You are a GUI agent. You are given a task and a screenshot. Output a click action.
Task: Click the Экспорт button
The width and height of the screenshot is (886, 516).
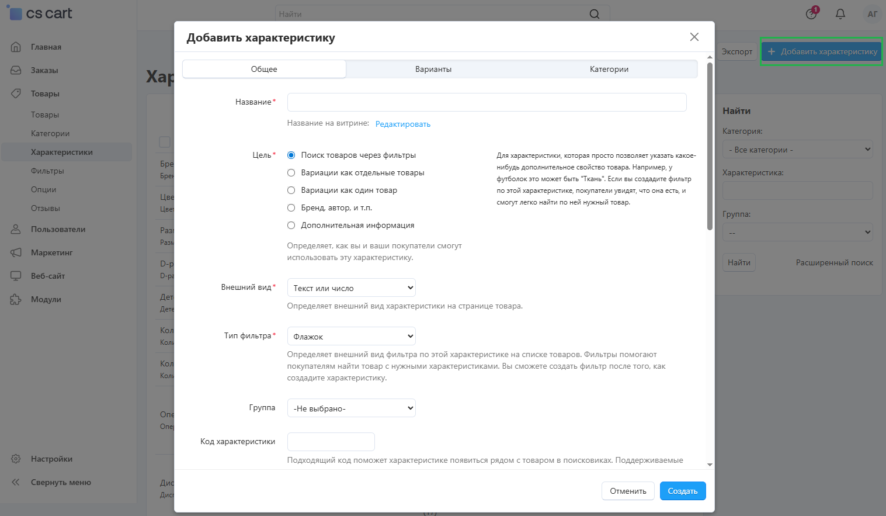pos(736,51)
